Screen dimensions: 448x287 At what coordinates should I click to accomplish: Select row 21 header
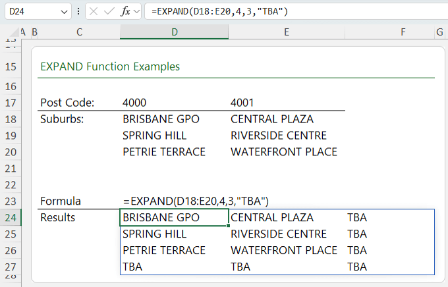[x=11, y=169]
